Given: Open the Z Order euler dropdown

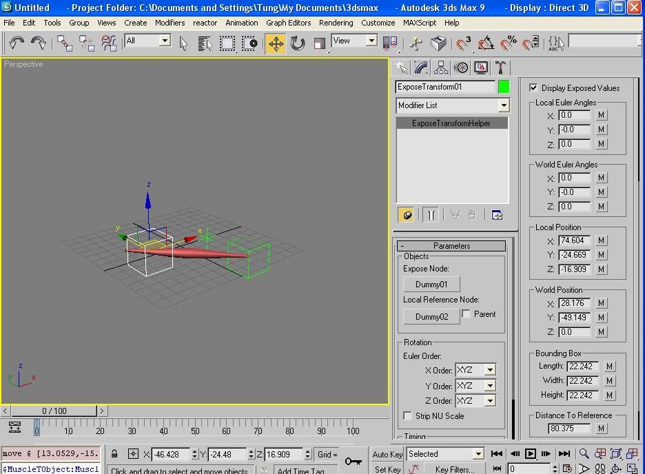Looking at the screenshot, I should coord(490,401).
